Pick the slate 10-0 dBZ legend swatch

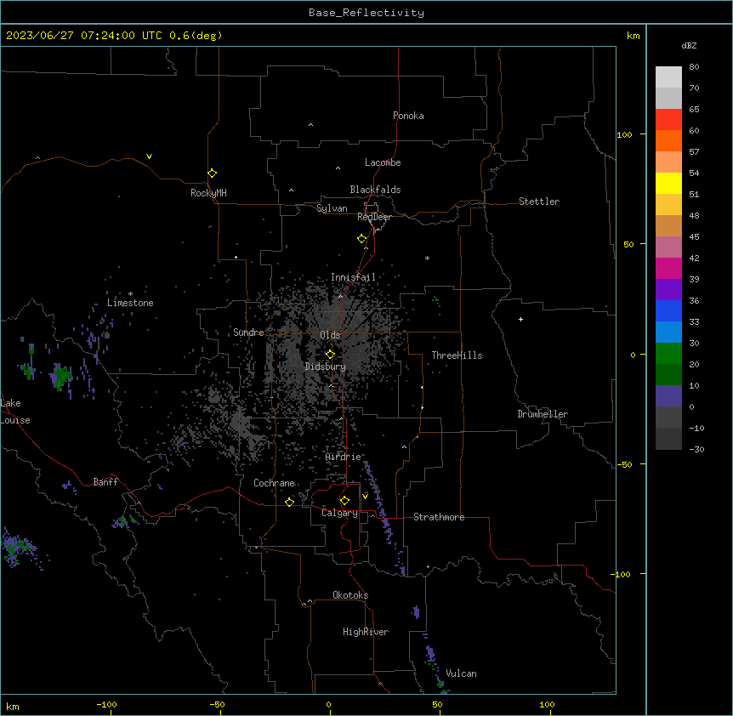pyautogui.click(x=668, y=396)
